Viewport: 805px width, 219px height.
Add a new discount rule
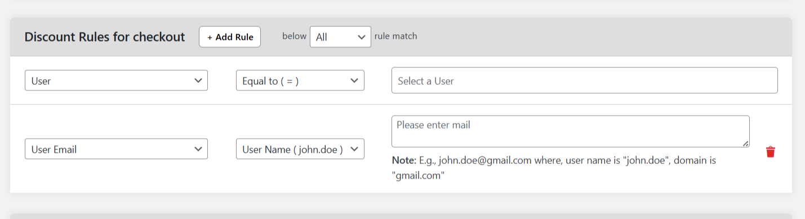point(230,37)
